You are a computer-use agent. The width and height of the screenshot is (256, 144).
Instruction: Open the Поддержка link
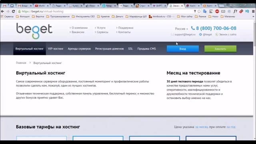pyautogui.click(x=126, y=28)
